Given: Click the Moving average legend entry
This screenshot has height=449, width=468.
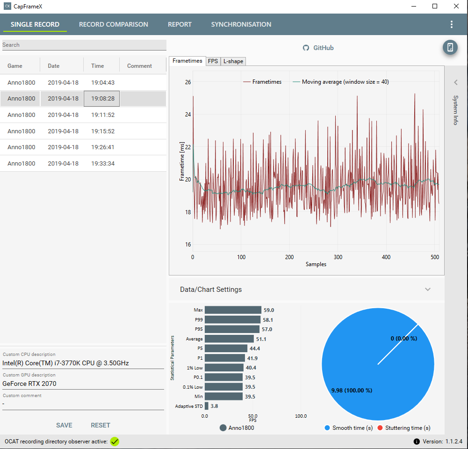Looking at the screenshot, I should 340,82.
